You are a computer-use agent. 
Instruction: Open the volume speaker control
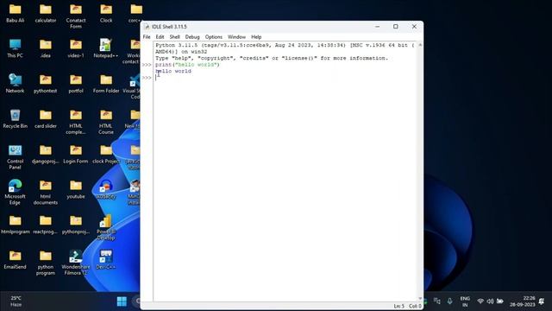click(x=490, y=301)
